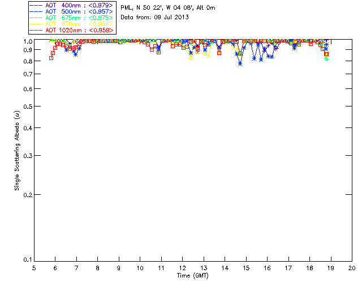Click the 0.1 y-axis tick label
This screenshot has height=290, width=362.
(28, 260)
